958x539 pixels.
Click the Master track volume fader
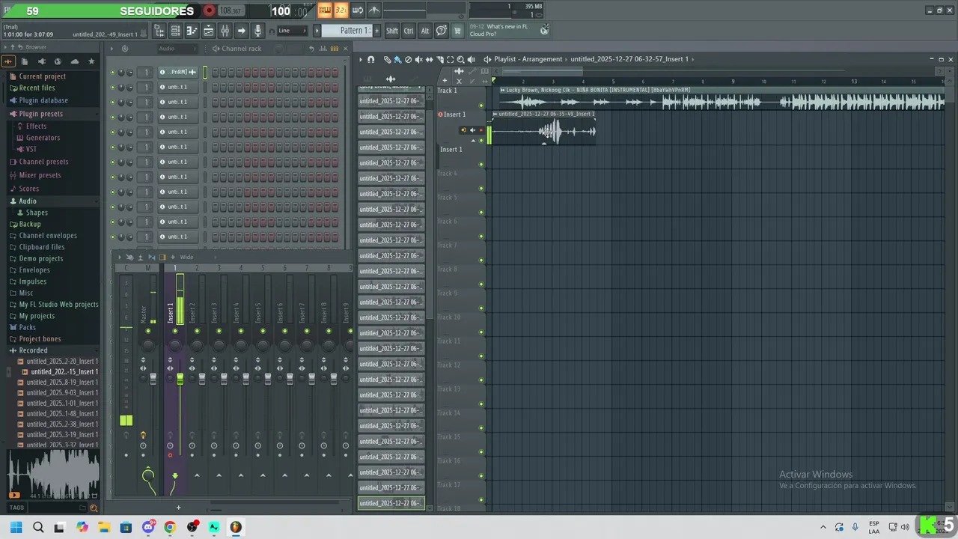coord(153,380)
